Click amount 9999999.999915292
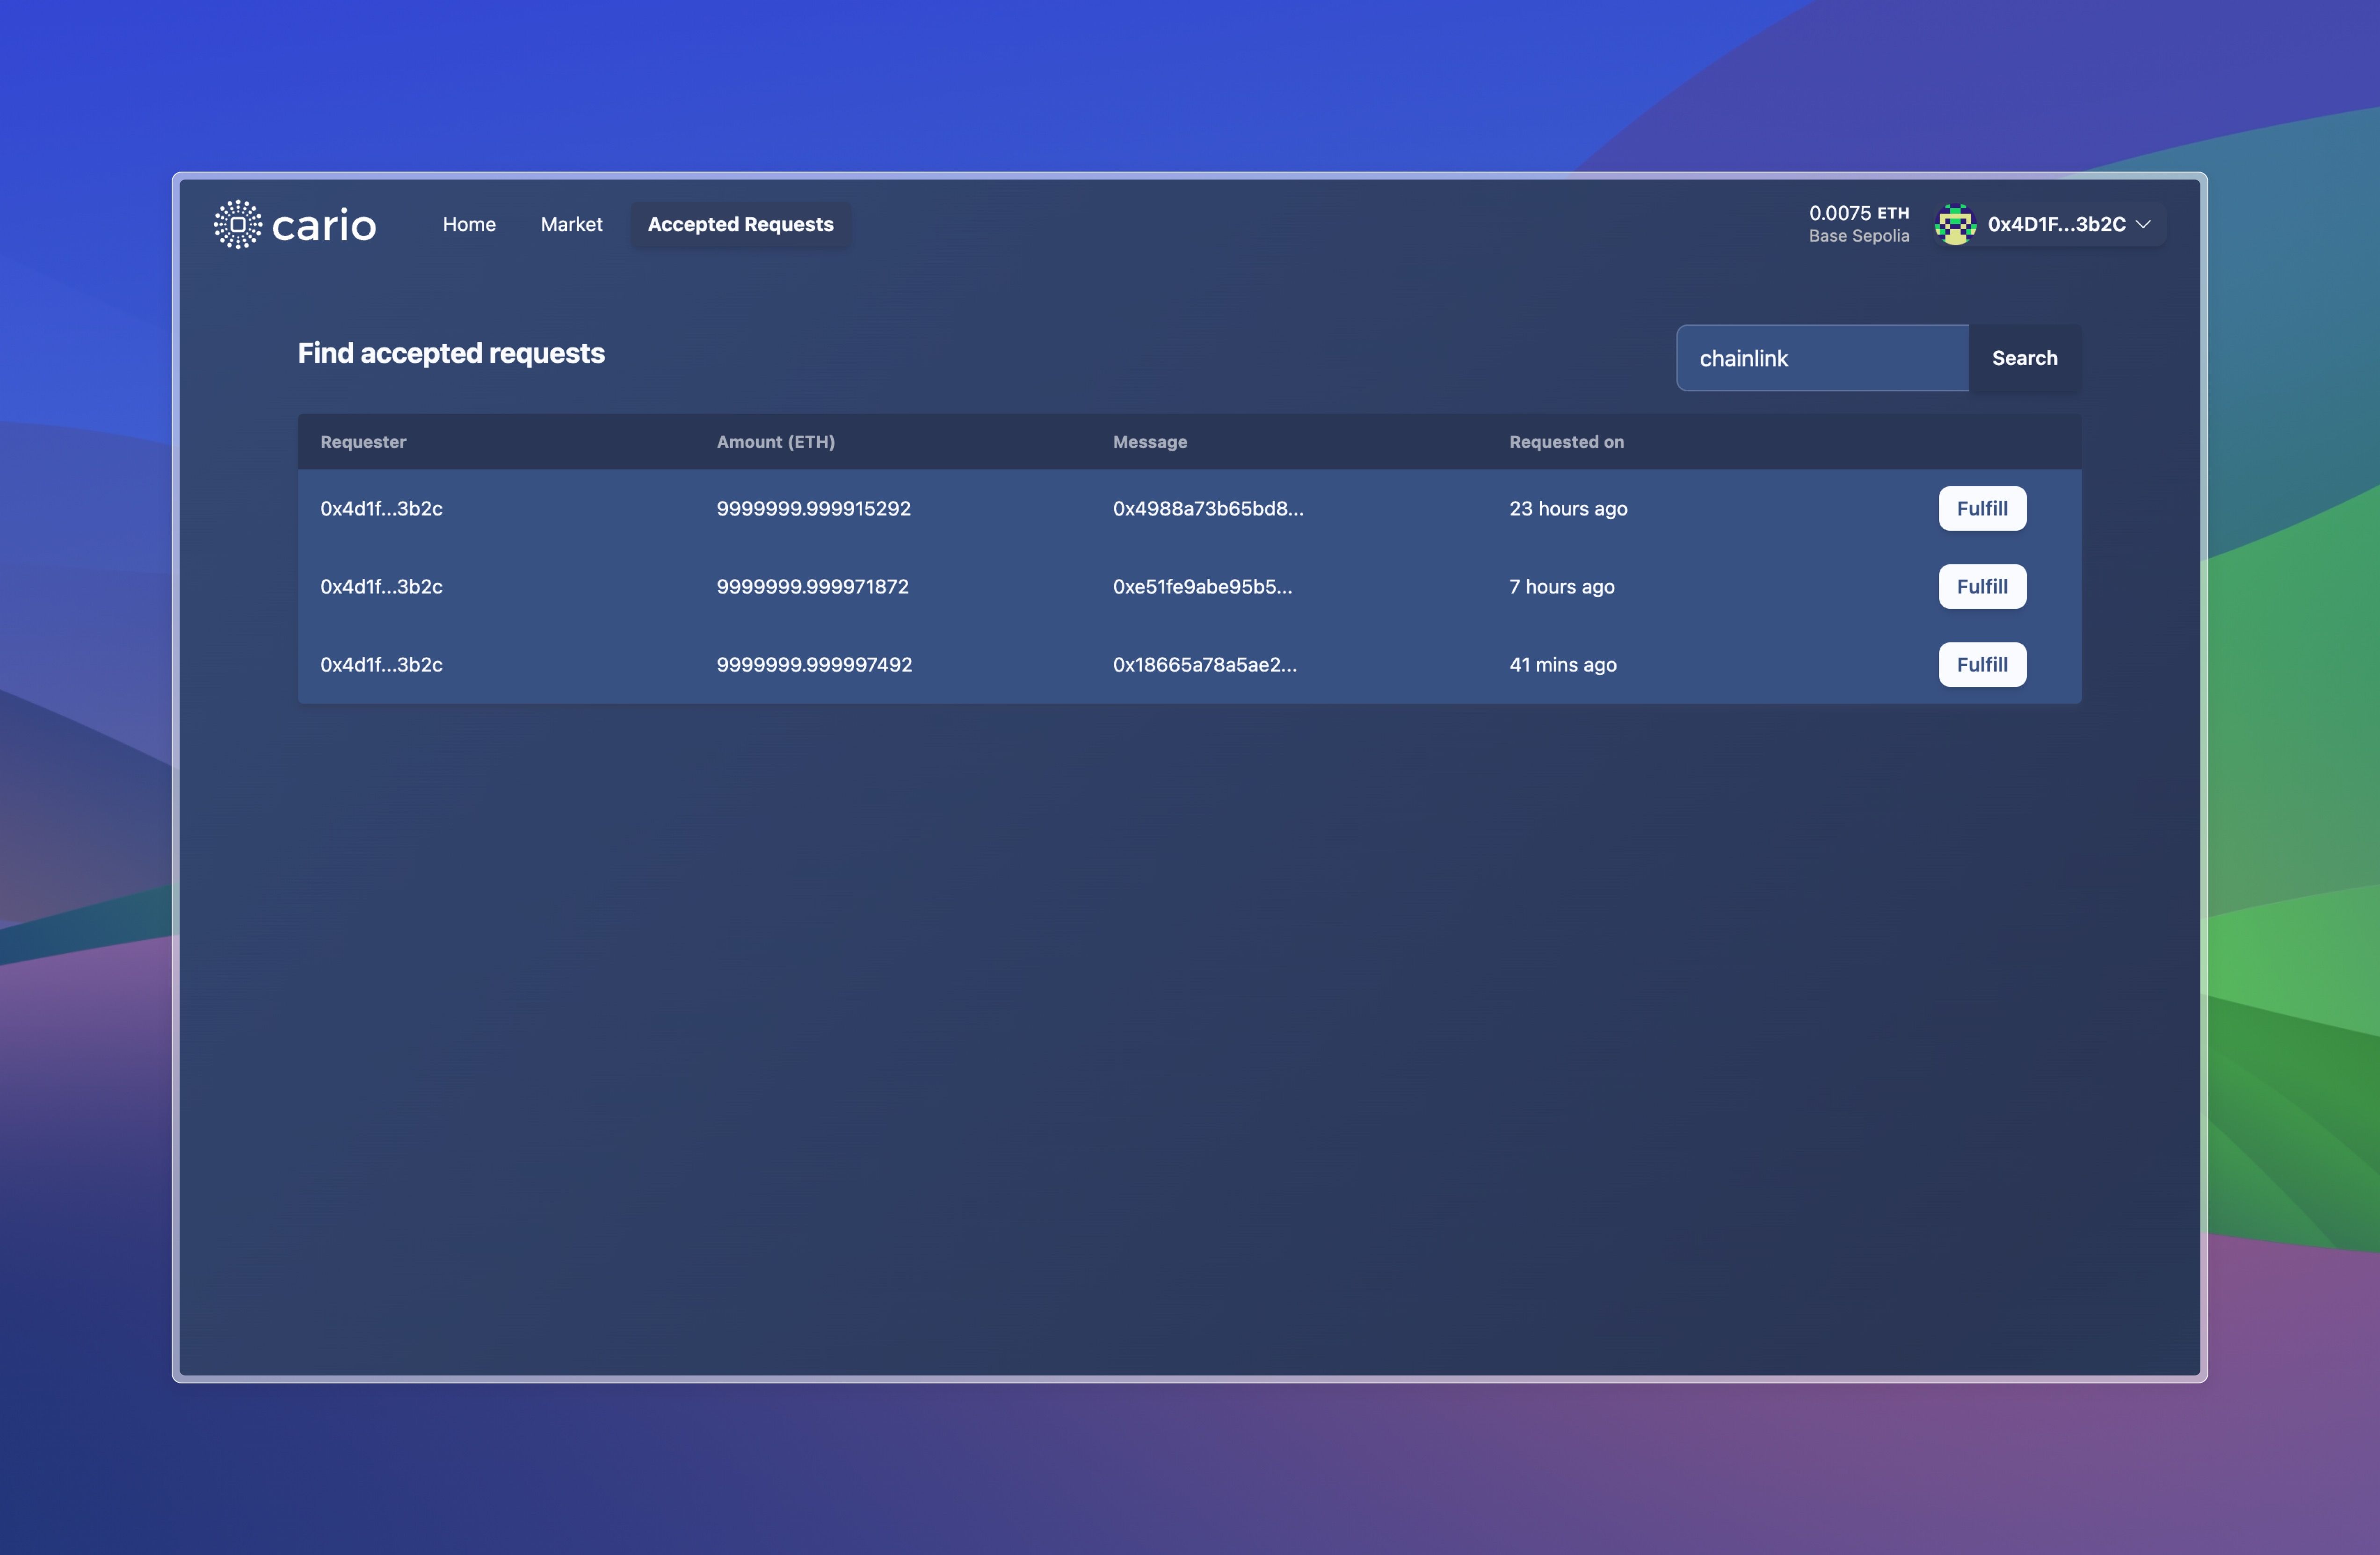The width and height of the screenshot is (2380, 1555). (813, 508)
